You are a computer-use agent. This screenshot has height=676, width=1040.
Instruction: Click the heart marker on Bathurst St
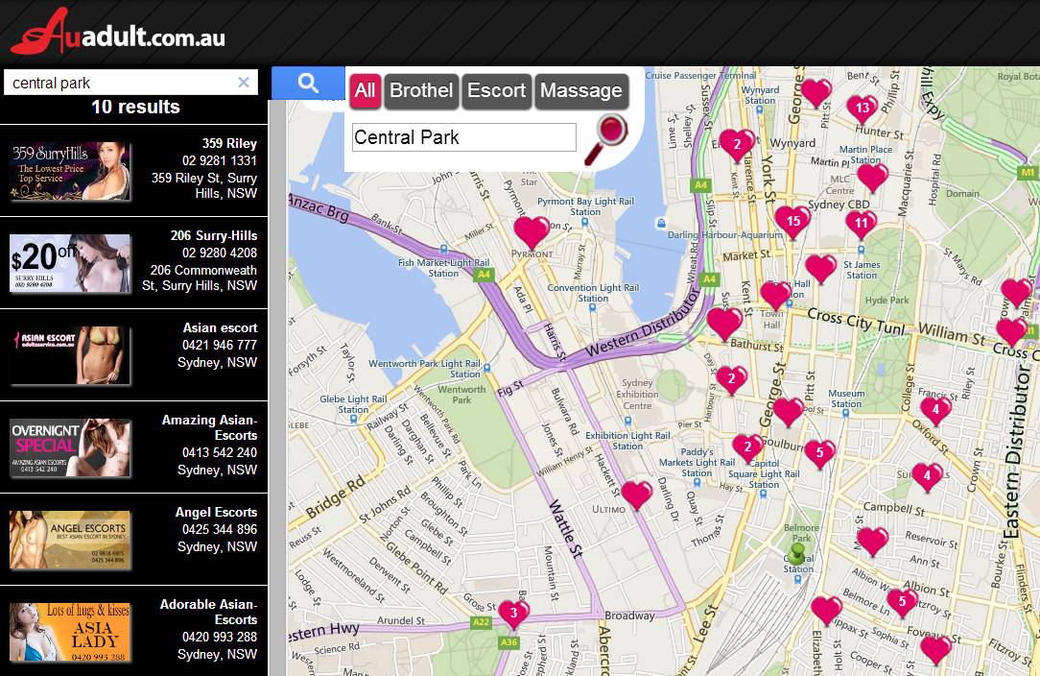click(x=724, y=324)
